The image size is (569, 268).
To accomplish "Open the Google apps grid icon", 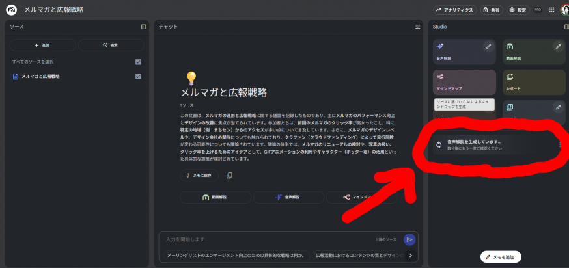I will 551,10.
